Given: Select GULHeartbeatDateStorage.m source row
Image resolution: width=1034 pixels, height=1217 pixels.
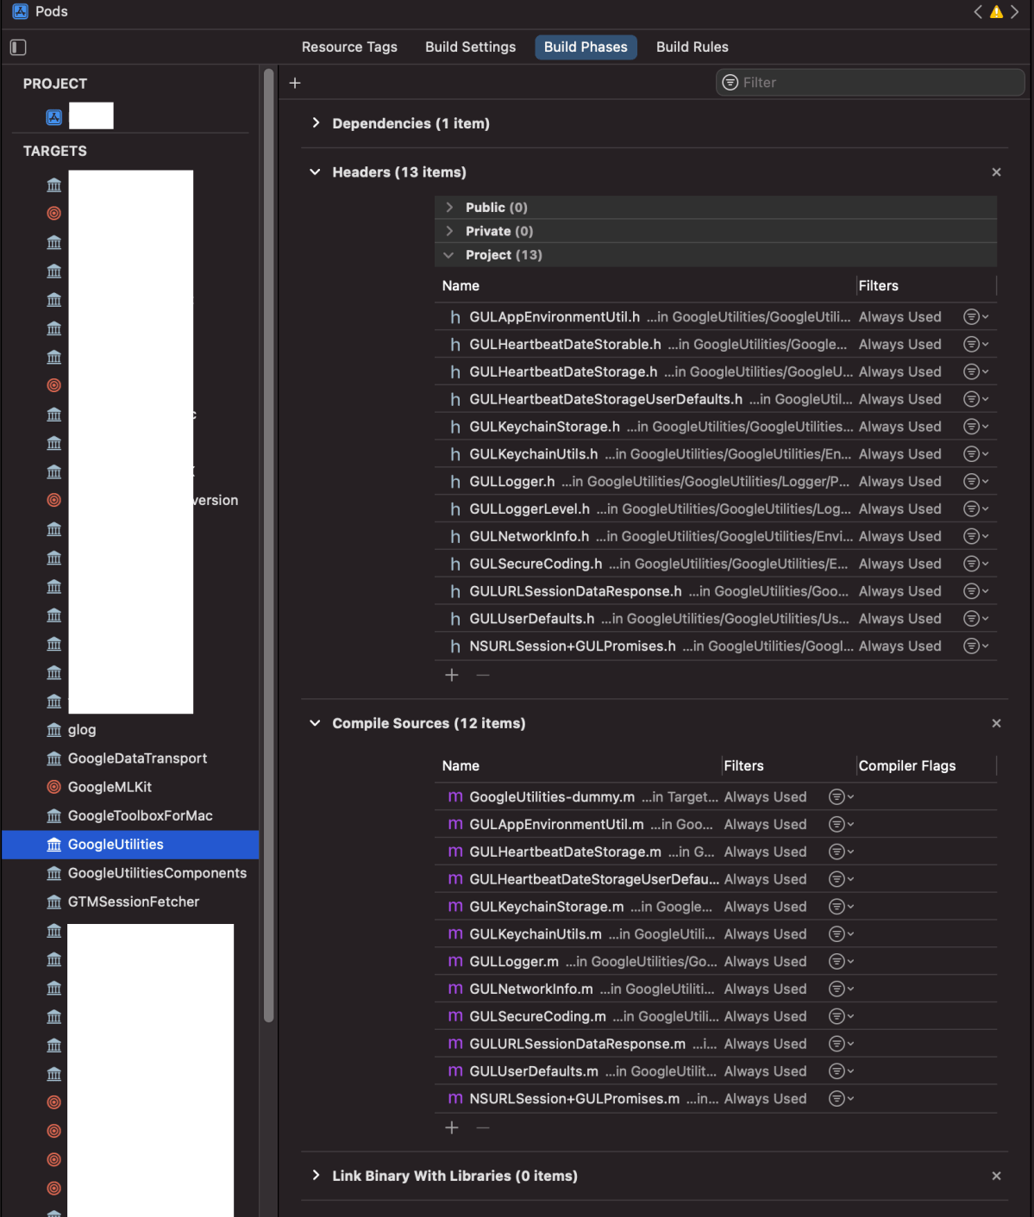Looking at the screenshot, I should [716, 852].
